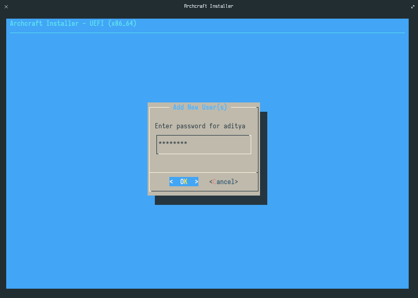Image resolution: width=418 pixels, height=298 pixels.
Task: Close the Archcraft Installer window
Action: [6, 7]
